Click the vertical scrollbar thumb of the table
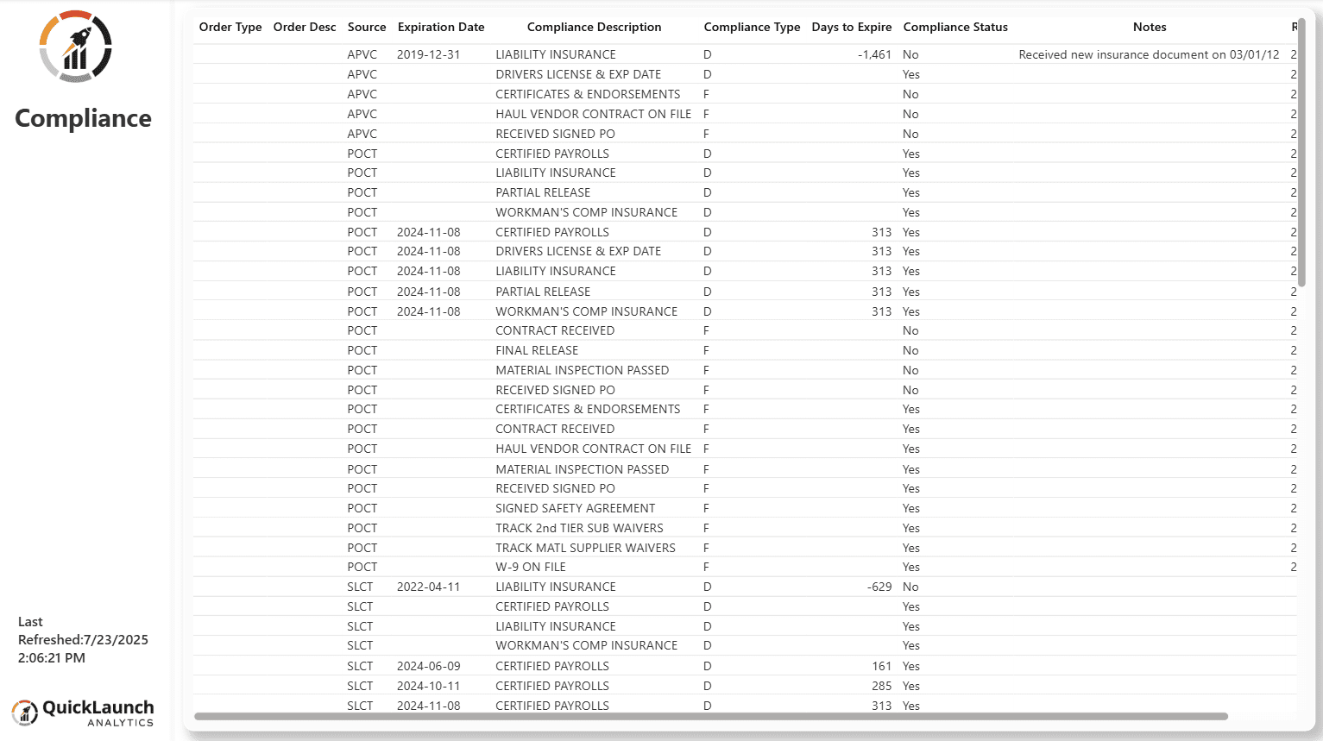This screenshot has width=1323, height=741. (x=1301, y=152)
